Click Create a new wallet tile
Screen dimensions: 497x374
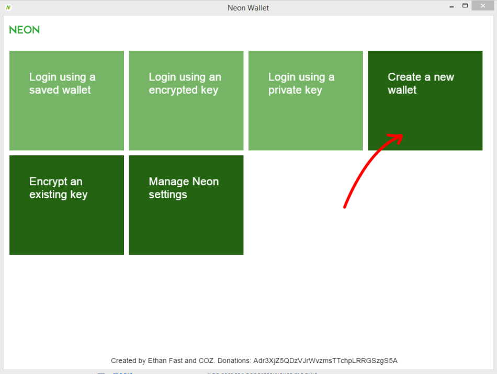(x=425, y=100)
